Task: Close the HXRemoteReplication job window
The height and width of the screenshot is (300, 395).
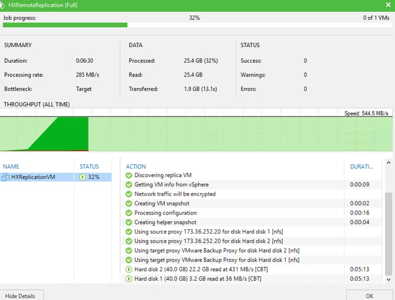Action: pyautogui.click(x=388, y=5)
